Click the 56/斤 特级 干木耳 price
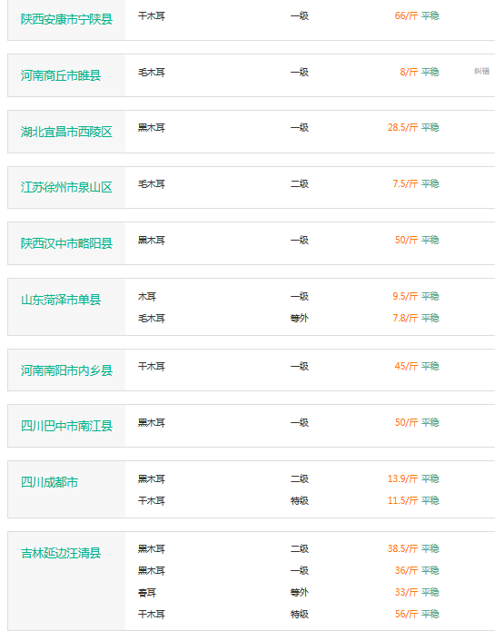 pyautogui.click(x=406, y=614)
